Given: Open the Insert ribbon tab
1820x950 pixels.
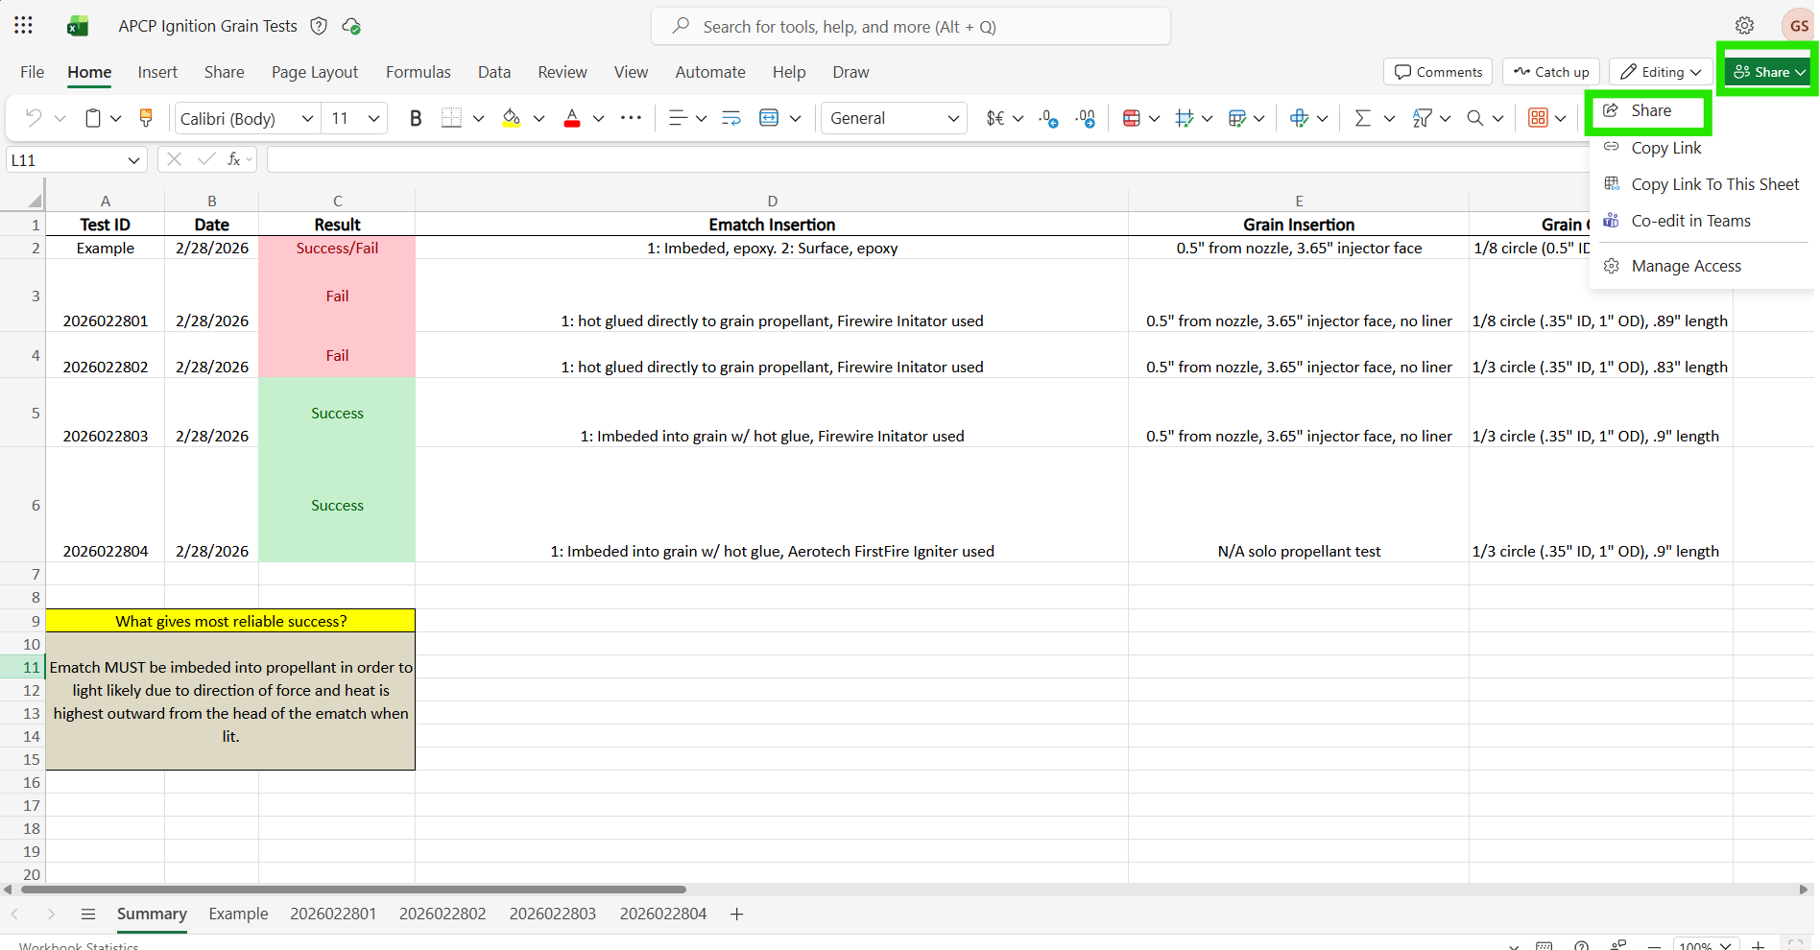Looking at the screenshot, I should coord(157,72).
